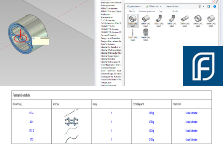Click the red X clear icon

tap(214, 1)
